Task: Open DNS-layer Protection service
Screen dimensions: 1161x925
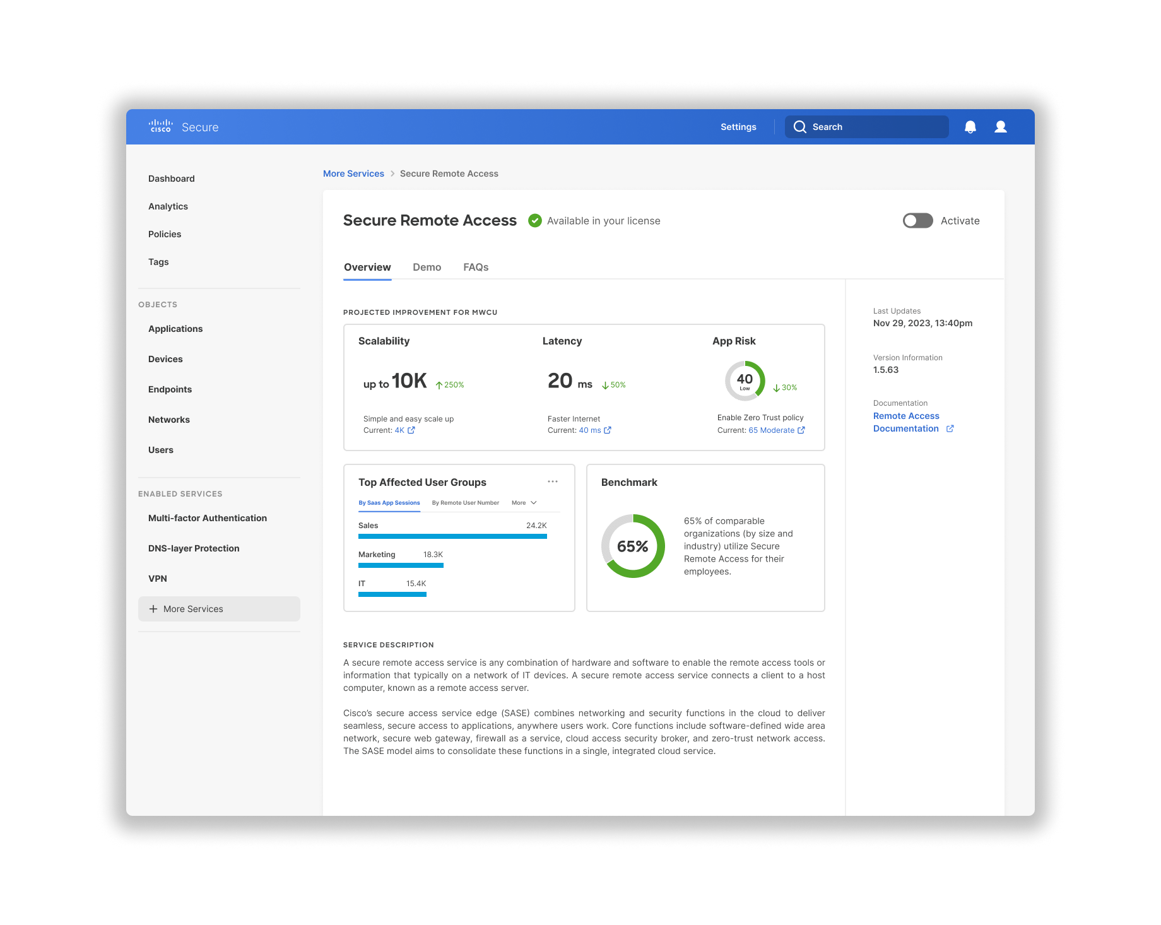Action: click(x=194, y=548)
